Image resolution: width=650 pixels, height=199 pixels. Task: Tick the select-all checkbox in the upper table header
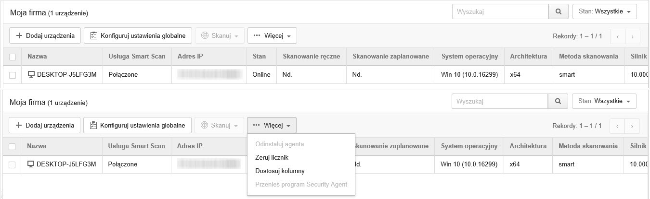13,57
